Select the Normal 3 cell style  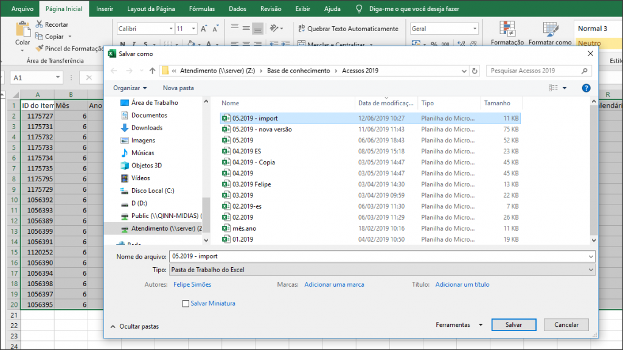(x=597, y=29)
